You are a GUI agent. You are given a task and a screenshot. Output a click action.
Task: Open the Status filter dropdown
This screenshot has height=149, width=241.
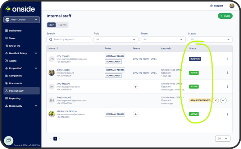210,39
